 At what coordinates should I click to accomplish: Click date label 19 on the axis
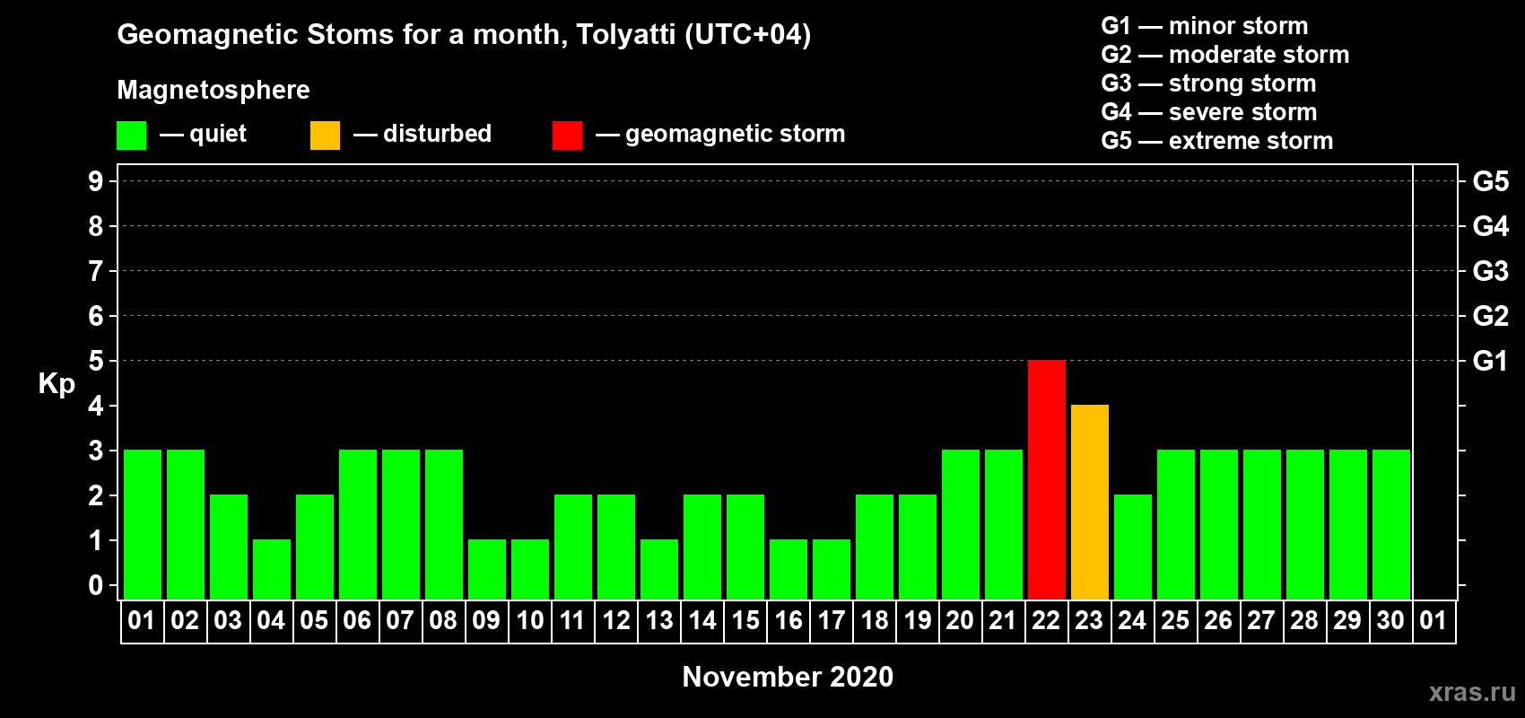click(x=917, y=620)
